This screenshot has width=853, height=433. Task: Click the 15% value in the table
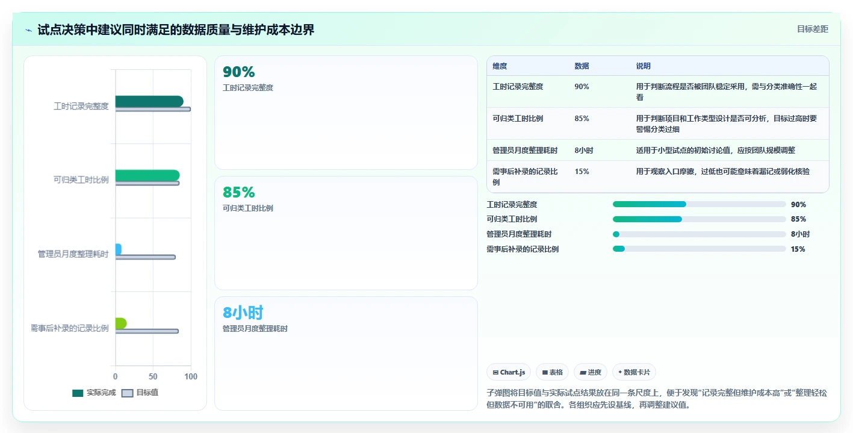point(582,172)
